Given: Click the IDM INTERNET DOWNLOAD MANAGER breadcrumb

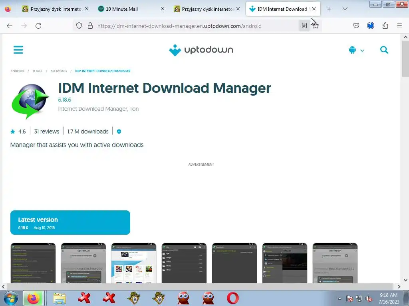Looking at the screenshot, I should (103, 71).
